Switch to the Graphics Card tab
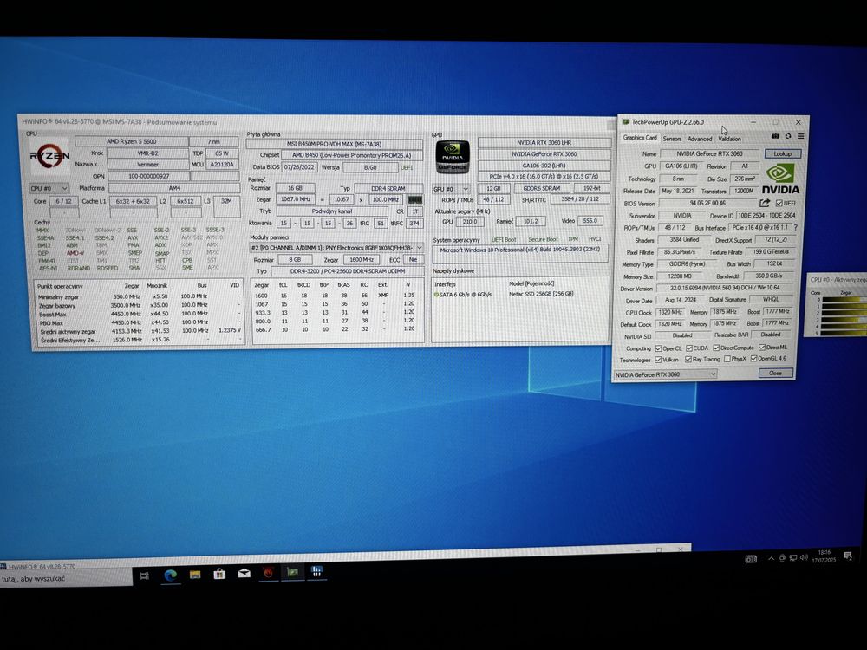Screen dimensions: 867x650 tap(640, 137)
